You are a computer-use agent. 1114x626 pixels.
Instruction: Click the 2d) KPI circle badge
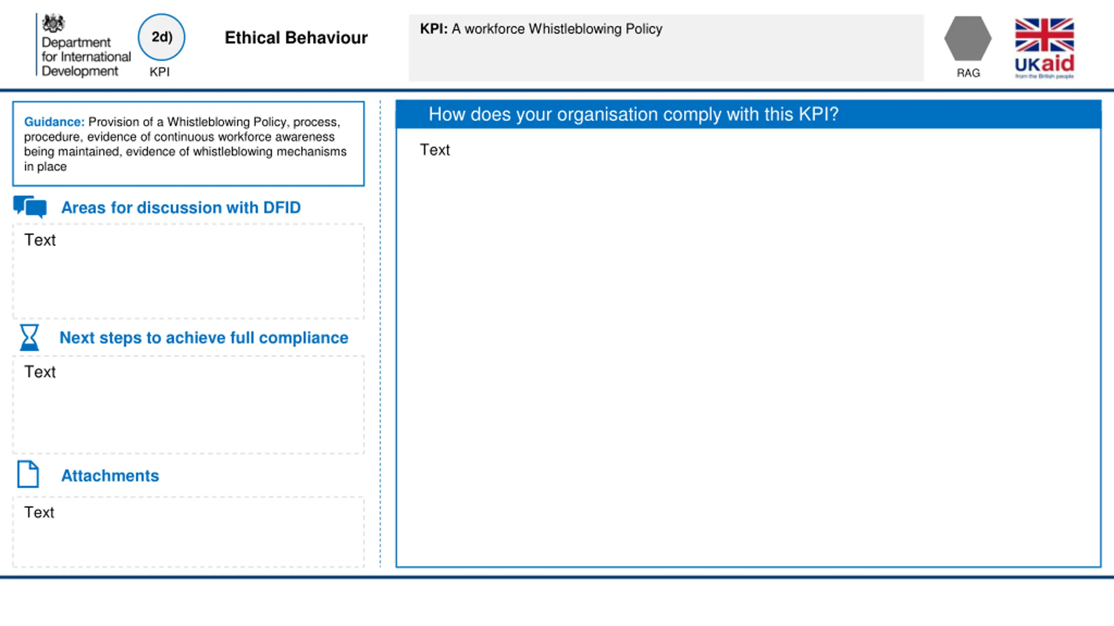[x=161, y=37]
